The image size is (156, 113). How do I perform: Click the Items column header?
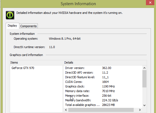point(36,62)
